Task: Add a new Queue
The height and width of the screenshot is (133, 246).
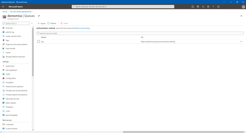Action: (41, 23)
